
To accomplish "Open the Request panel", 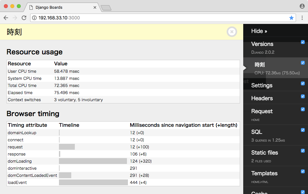I will click(x=262, y=111).
